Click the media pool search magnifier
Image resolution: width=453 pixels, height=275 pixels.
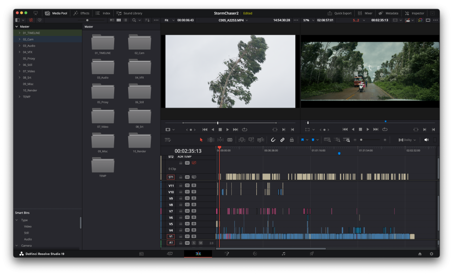point(134,20)
